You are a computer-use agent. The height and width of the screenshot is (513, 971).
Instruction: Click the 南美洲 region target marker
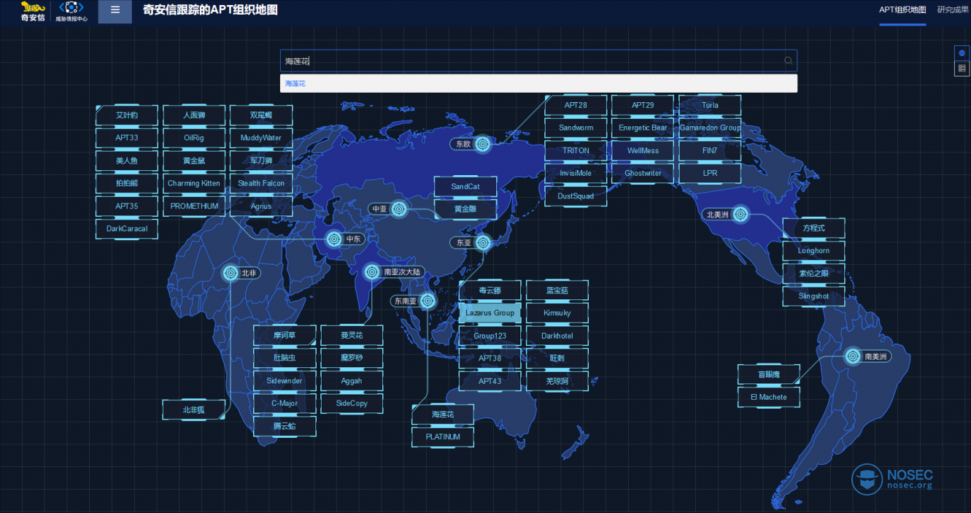click(x=853, y=357)
